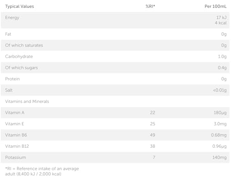Click the <0.01g salt value
The height and width of the screenshot is (181, 231).
(220, 90)
